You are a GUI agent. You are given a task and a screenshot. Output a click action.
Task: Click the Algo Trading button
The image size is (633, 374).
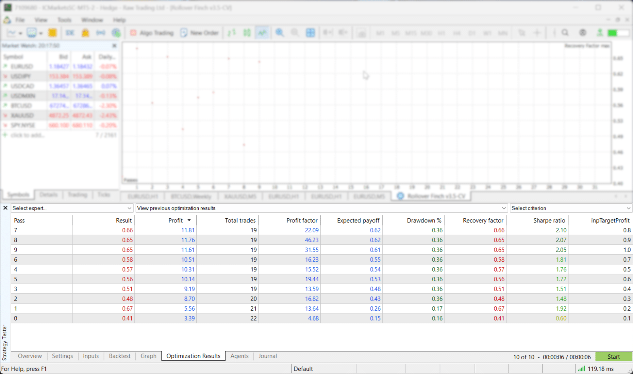152,33
